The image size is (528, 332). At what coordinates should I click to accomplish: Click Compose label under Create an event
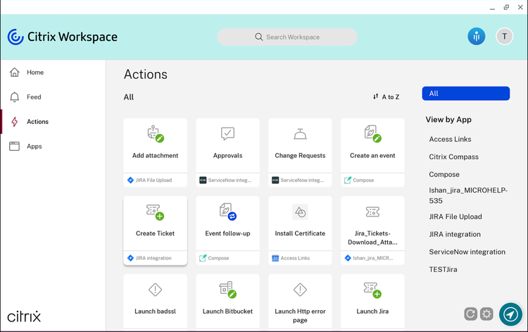pyautogui.click(x=363, y=180)
